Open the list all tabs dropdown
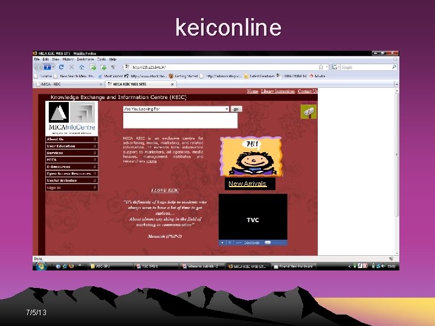The image size is (435, 326). pyautogui.click(x=397, y=84)
